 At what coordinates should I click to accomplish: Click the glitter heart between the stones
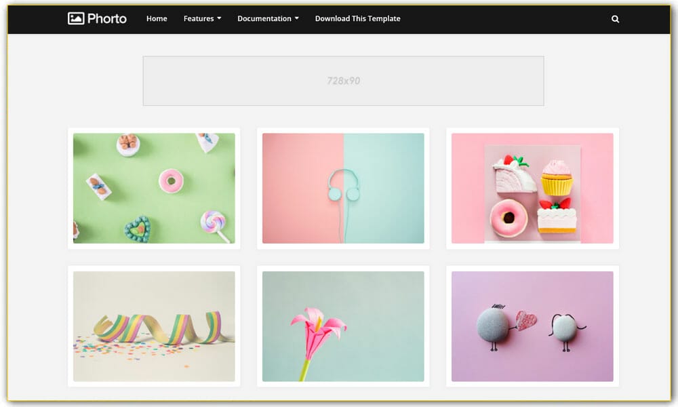525,319
